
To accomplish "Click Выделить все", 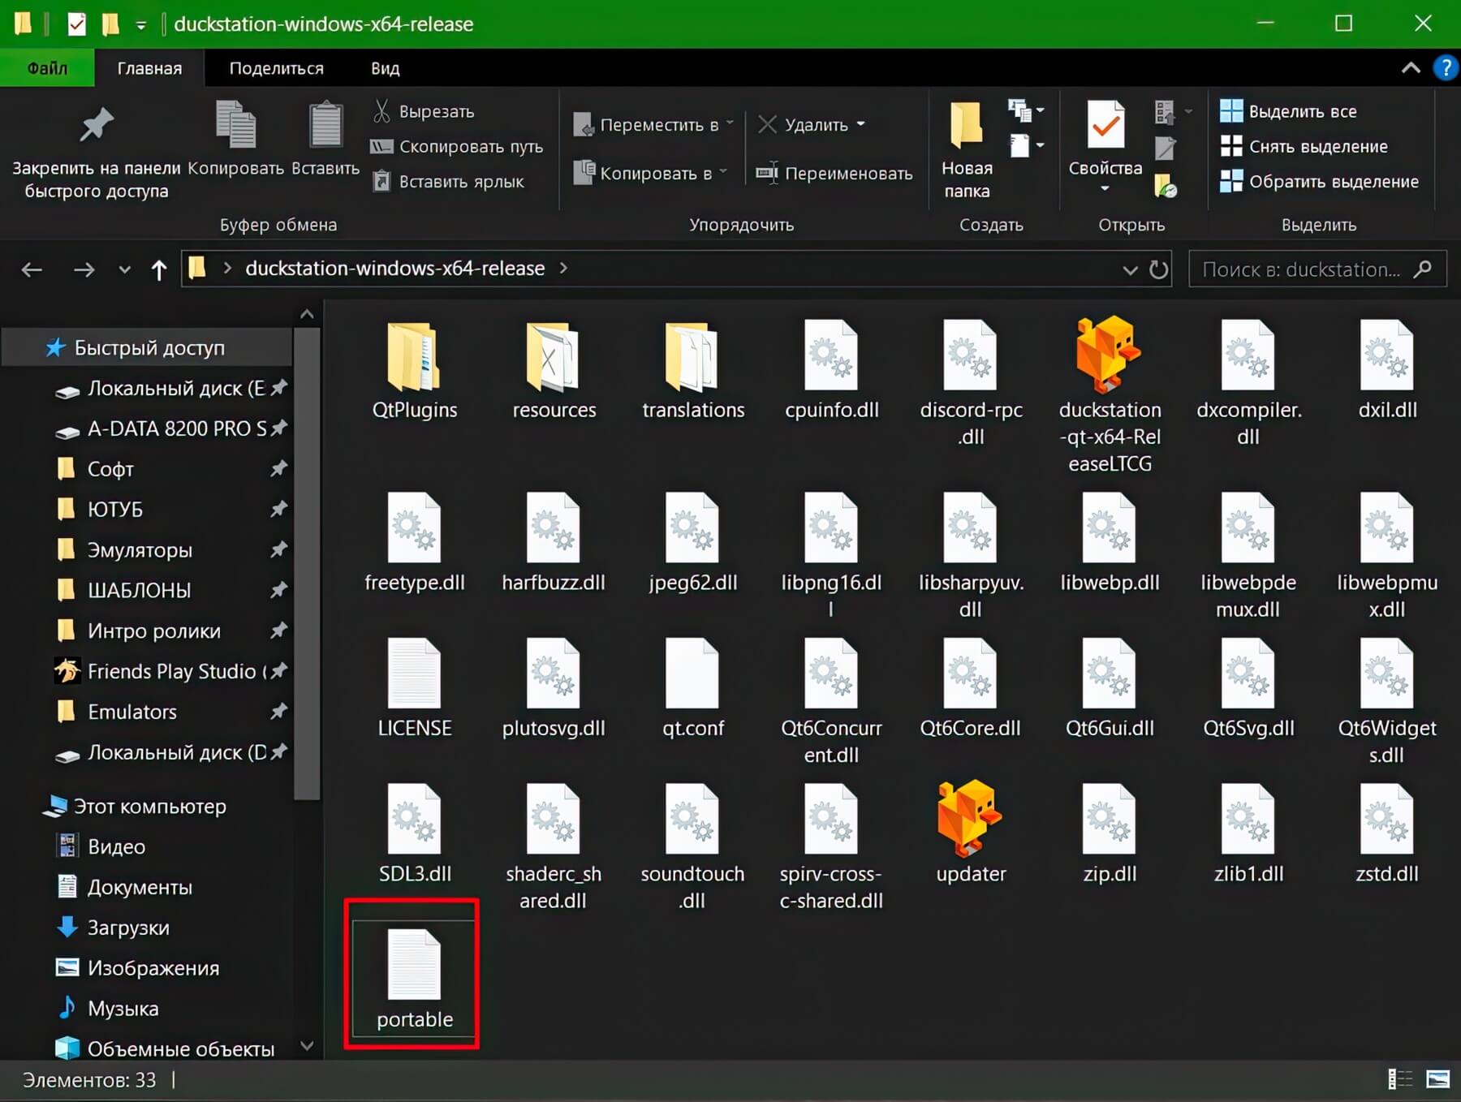I will 1288,111.
